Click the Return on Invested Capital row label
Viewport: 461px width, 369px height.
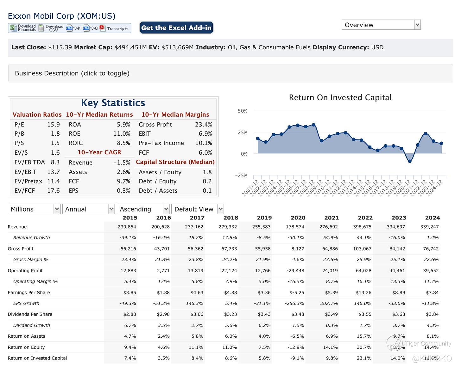point(37,358)
